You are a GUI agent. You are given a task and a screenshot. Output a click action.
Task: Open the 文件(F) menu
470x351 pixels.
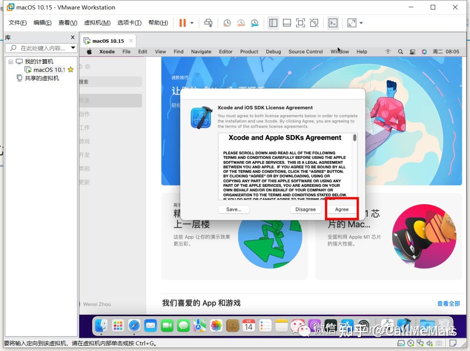(17, 23)
